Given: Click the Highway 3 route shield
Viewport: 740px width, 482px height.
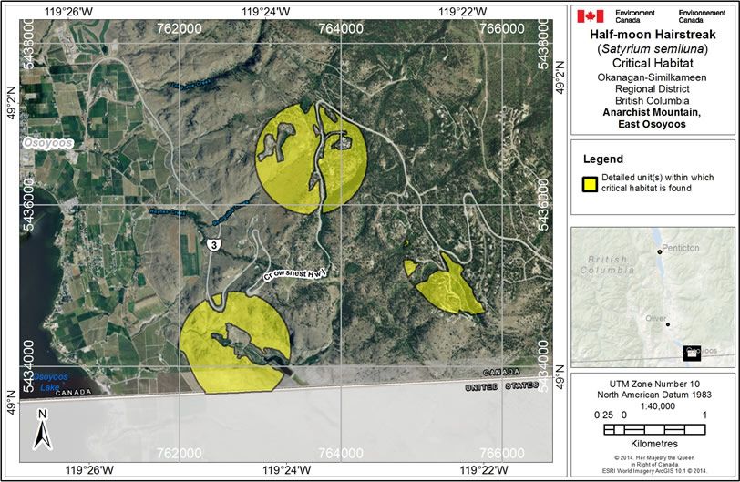Looking at the screenshot, I should [211, 243].
